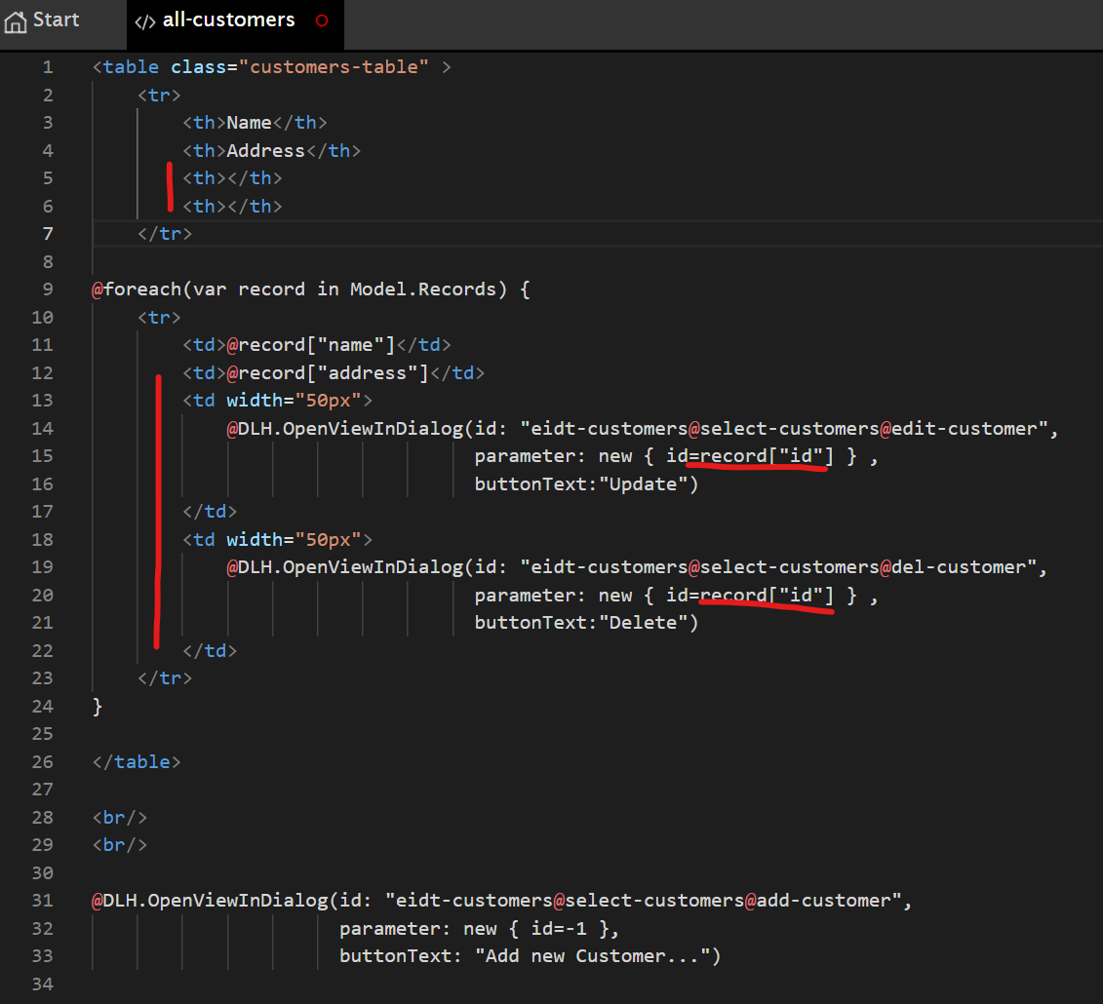Screen dimensions: 1103x1004
Task: Click the code file icon beside all-customers
Action: pyautogui.click(x=145, y=21)
